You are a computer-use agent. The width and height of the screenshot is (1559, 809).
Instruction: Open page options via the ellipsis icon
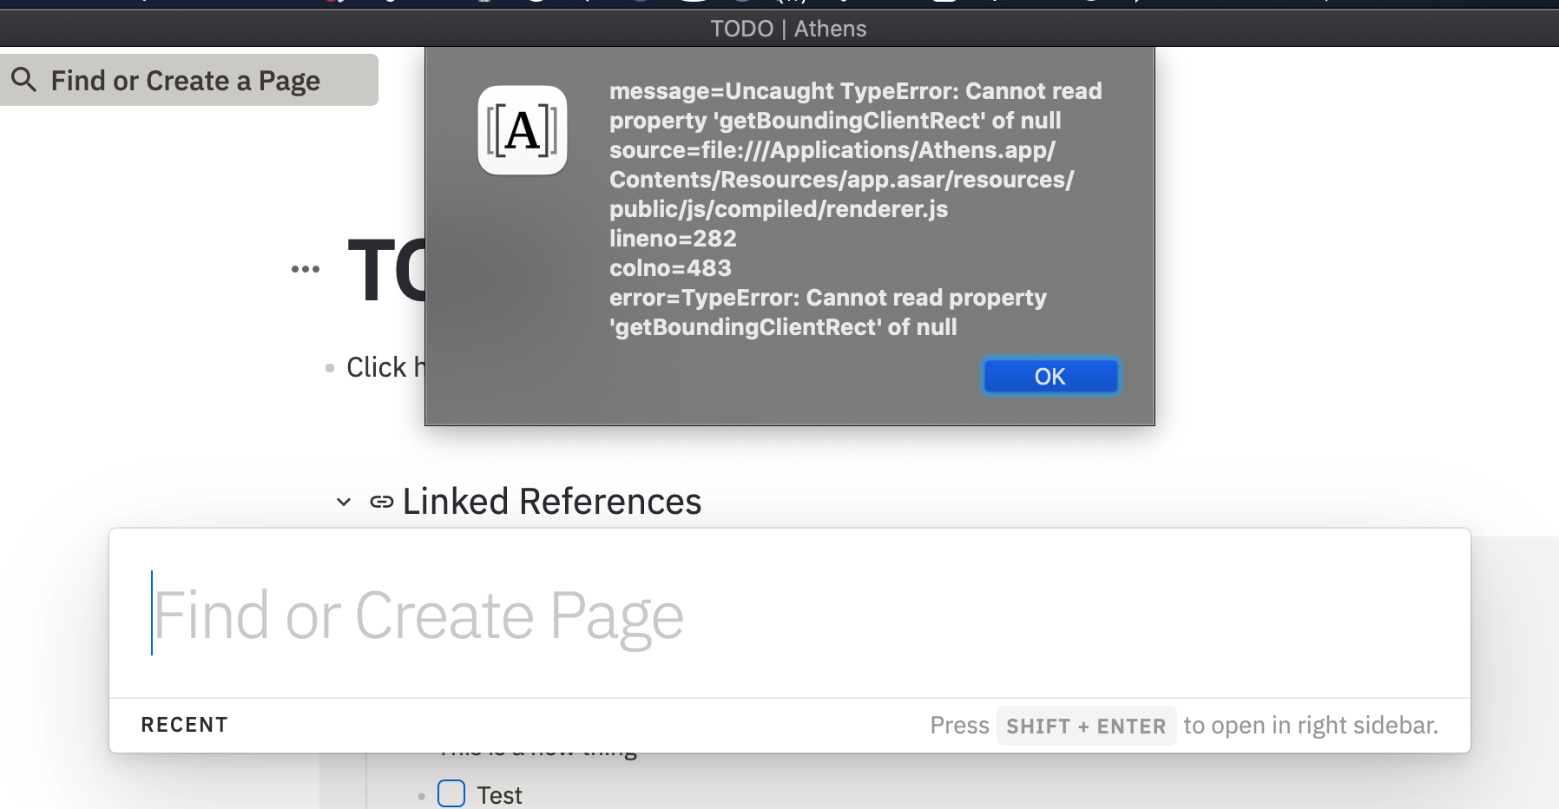(305, 269)
